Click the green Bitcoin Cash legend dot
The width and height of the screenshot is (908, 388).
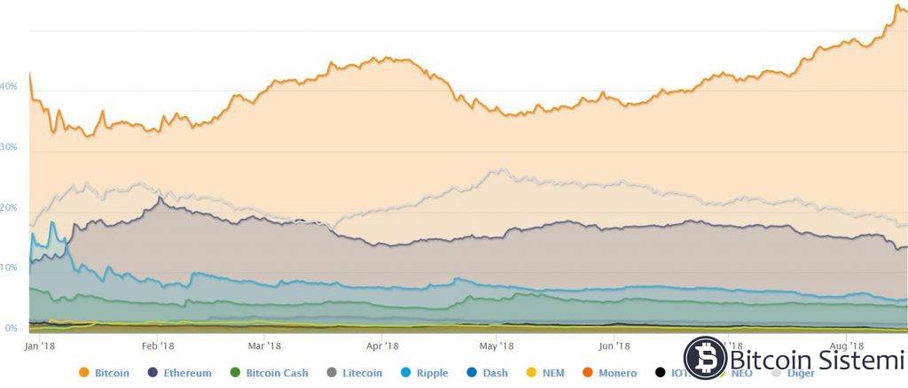[x=236, y=373]
